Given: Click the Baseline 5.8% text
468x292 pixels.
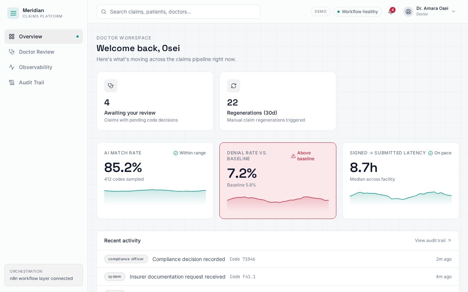Looking at the screenshot, I should coord(241,185).
